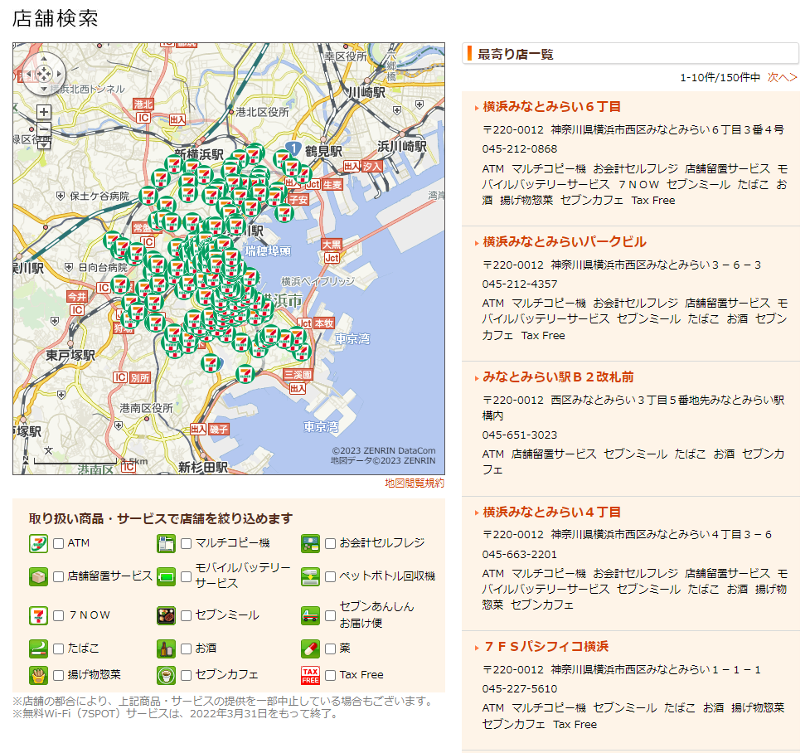
Task: Check the ATM filter checkbox
Action: (x=59, y=543)
